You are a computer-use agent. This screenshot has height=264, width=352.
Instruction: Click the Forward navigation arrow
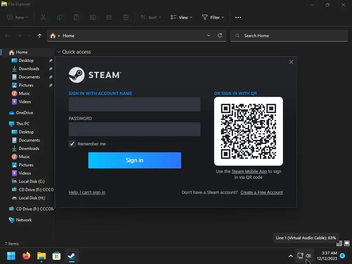click(19, 36)
